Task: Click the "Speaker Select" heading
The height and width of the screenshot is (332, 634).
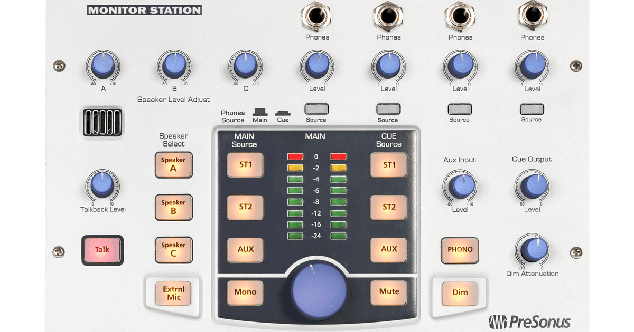Action: tap(174, 140)
